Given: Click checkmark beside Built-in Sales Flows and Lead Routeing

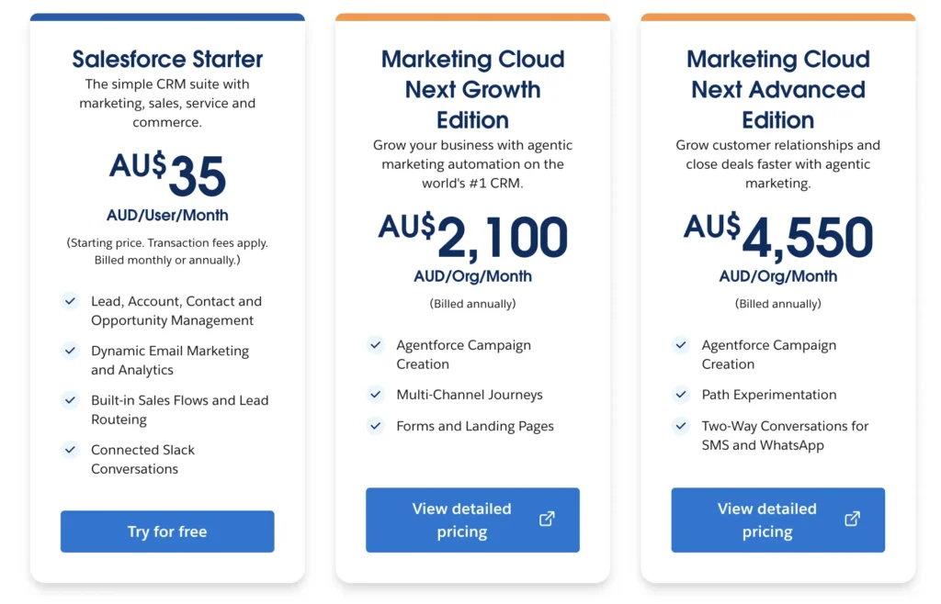Looking at the screenshot, I should pos(70,399).
